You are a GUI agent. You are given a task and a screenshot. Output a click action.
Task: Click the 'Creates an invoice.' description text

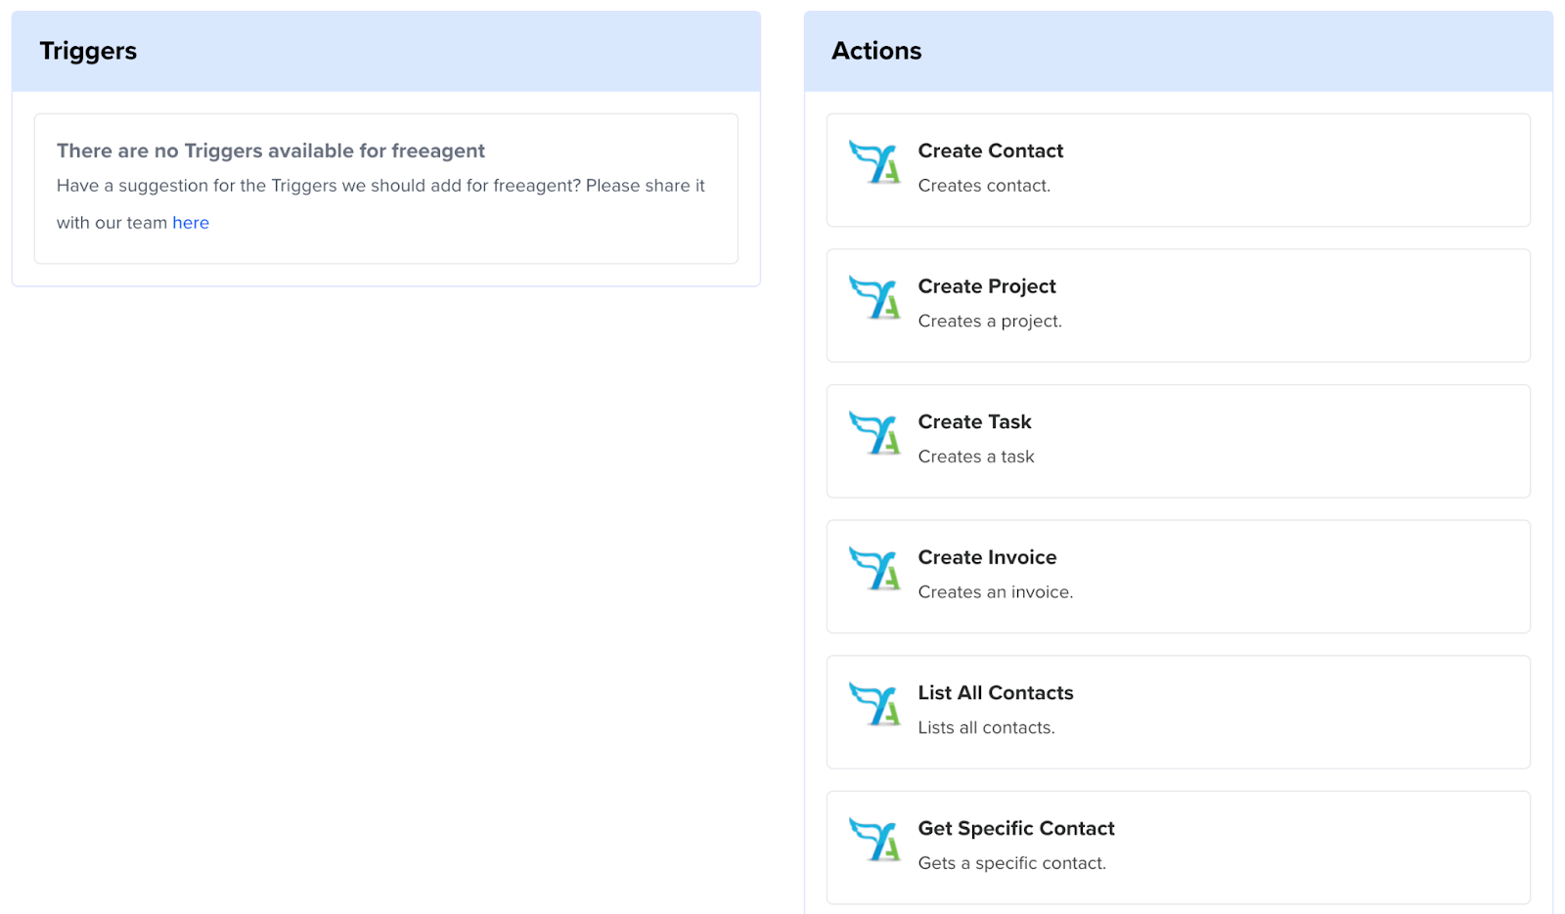tap(995, 592)
